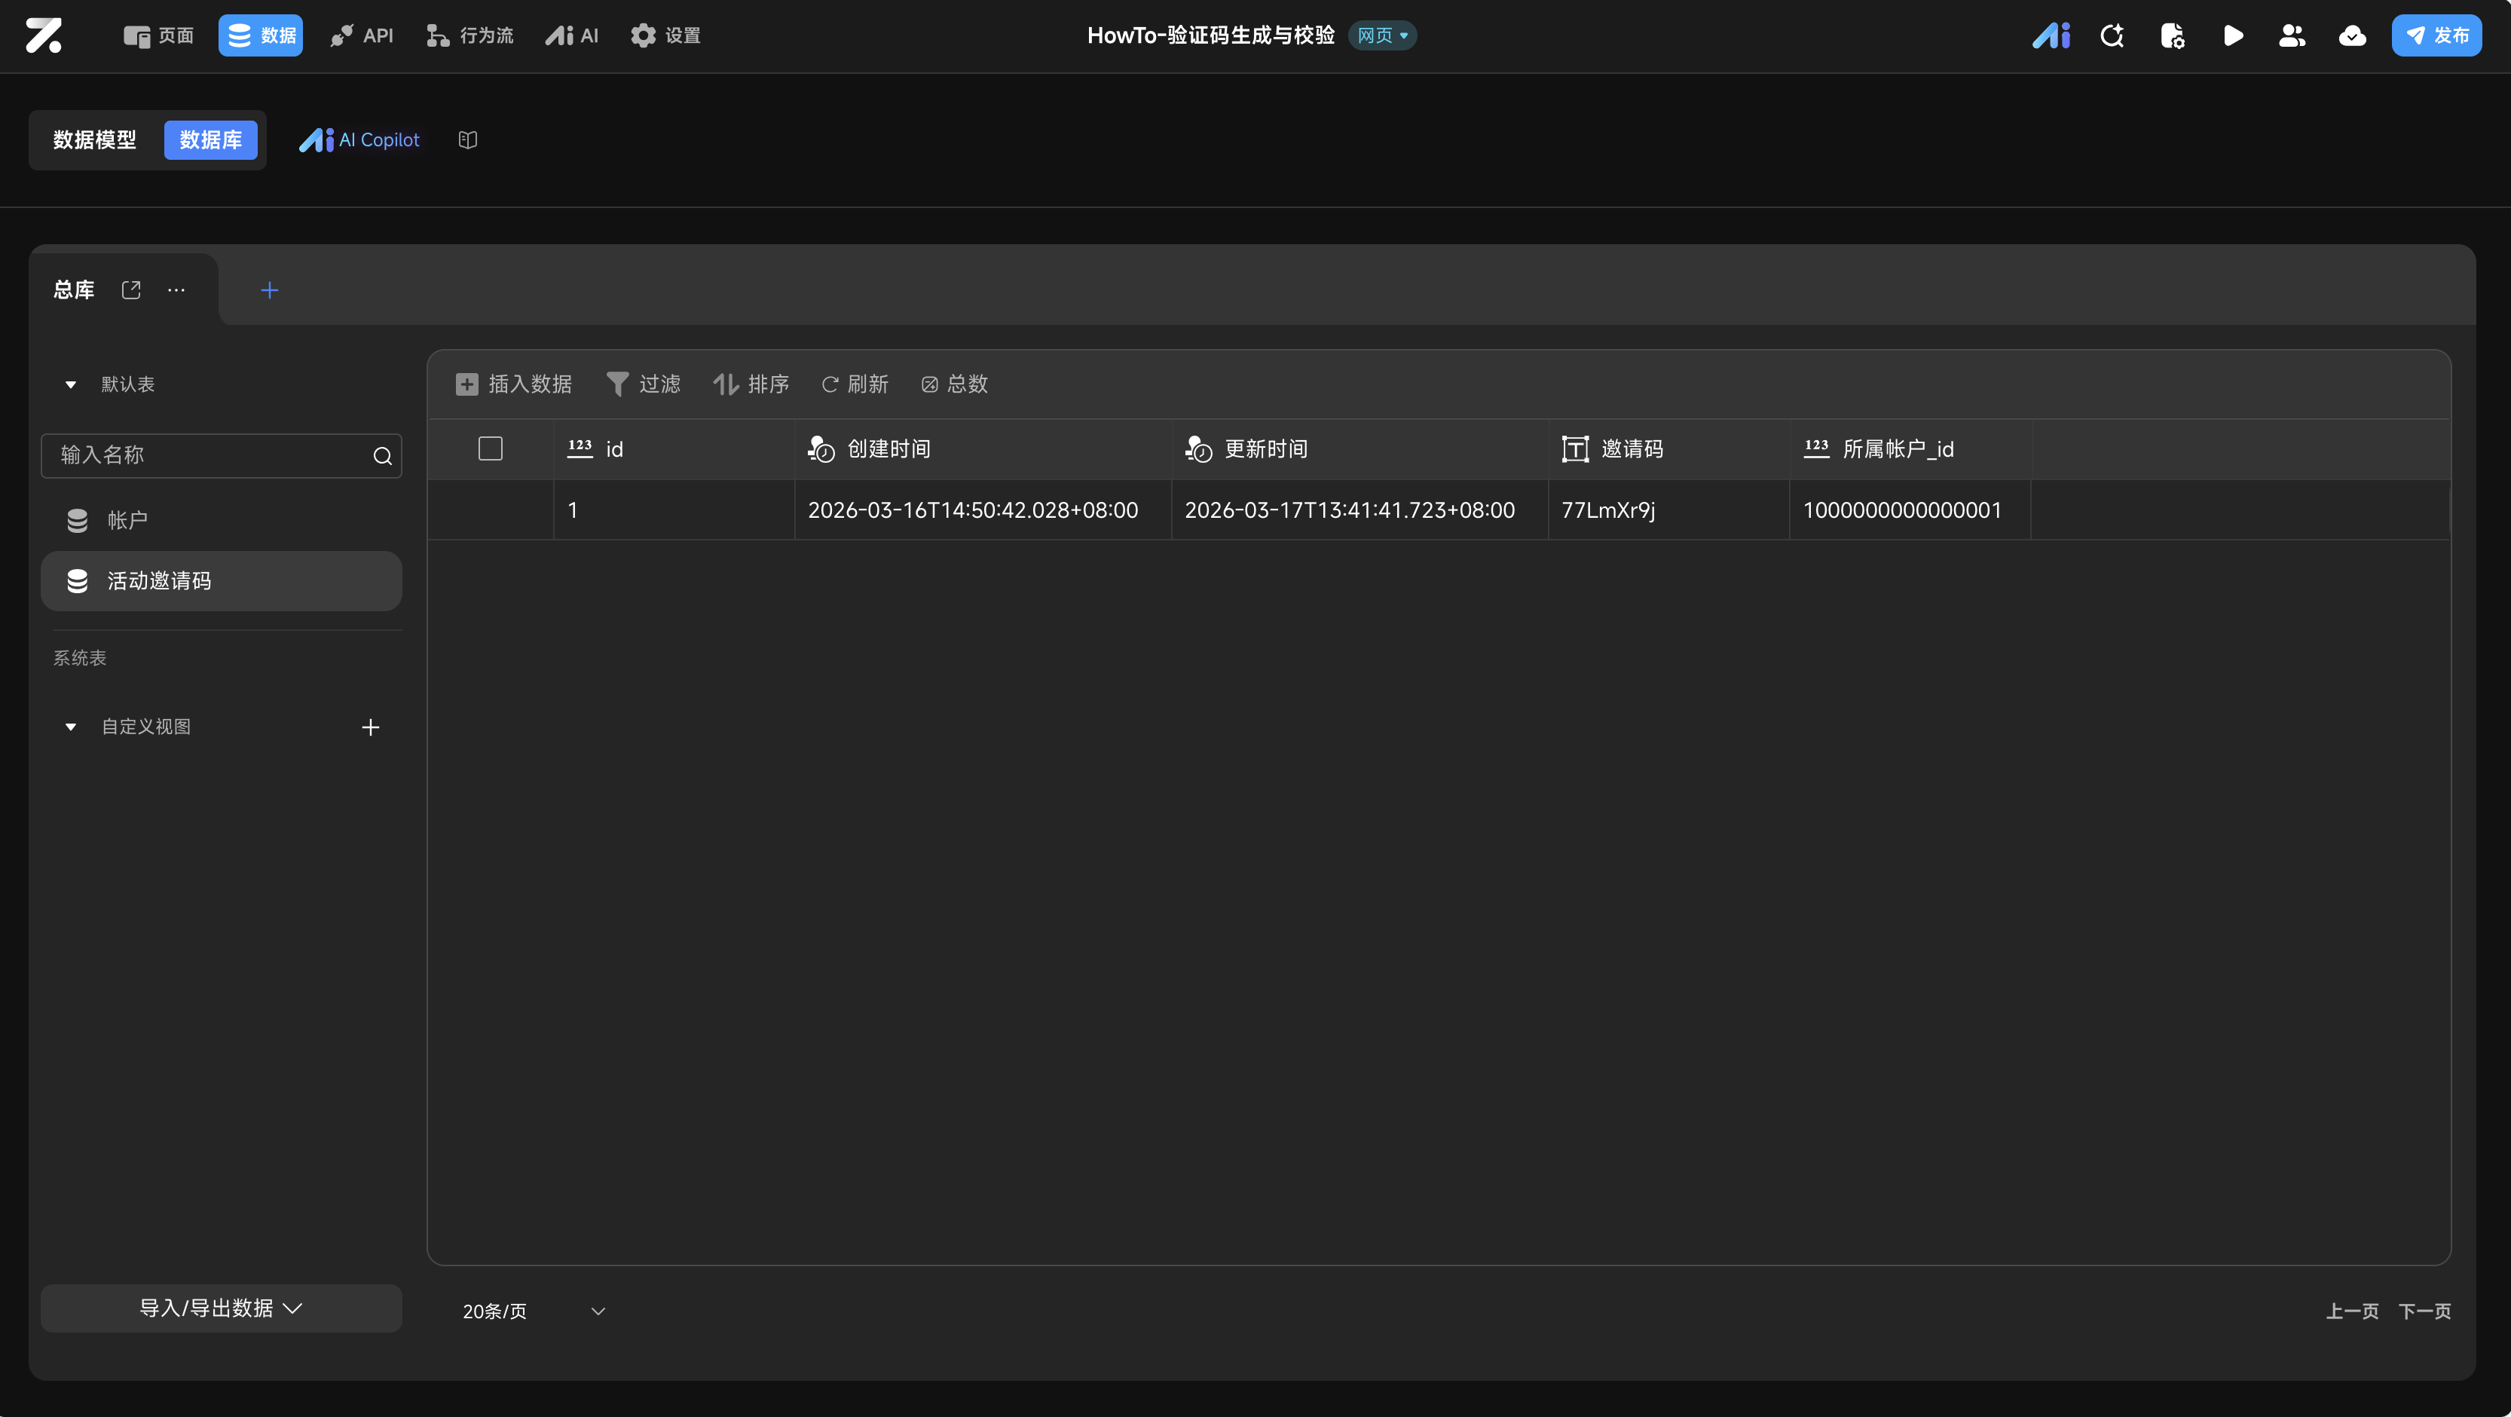Open the 行为流 menu
2511x1417 pixels.
pyautogui.click(x=469, y=36)
